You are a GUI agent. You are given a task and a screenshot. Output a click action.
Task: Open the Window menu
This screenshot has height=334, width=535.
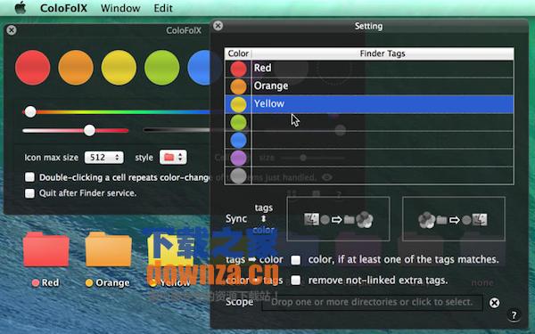[120, 8]
